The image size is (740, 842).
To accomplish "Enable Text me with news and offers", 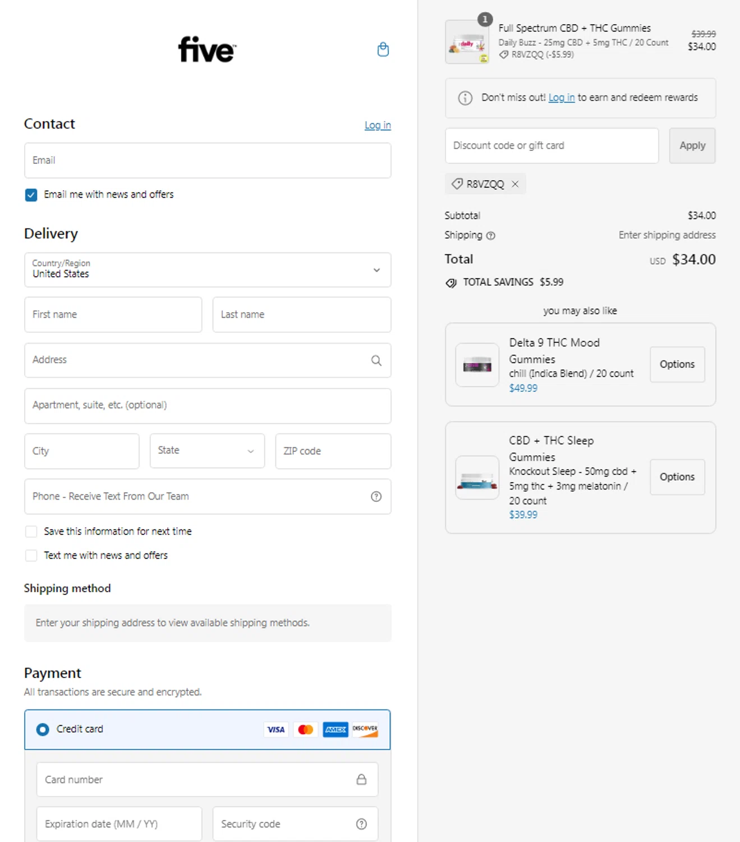I will tap(31, 556).
